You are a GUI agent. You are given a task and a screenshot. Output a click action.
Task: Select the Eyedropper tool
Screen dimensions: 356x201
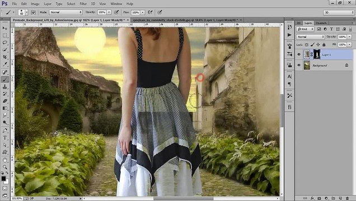[5, 64]
